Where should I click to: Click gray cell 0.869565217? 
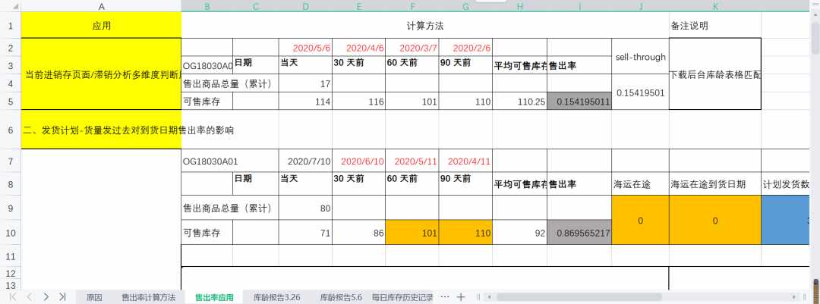[x=579, y=233]
